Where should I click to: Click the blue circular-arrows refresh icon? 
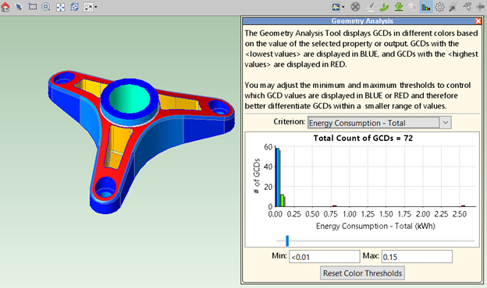point(75,6)
